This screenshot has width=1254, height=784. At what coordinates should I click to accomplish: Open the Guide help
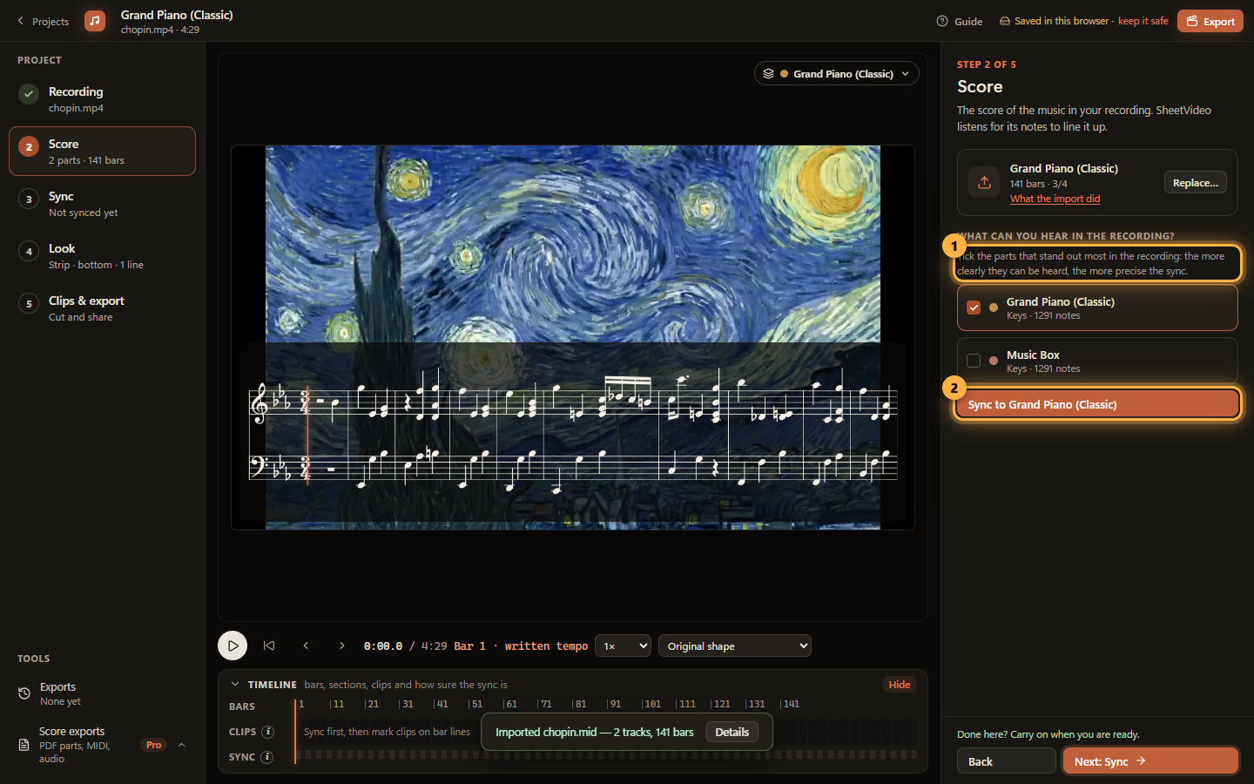[x=960, y=21]
